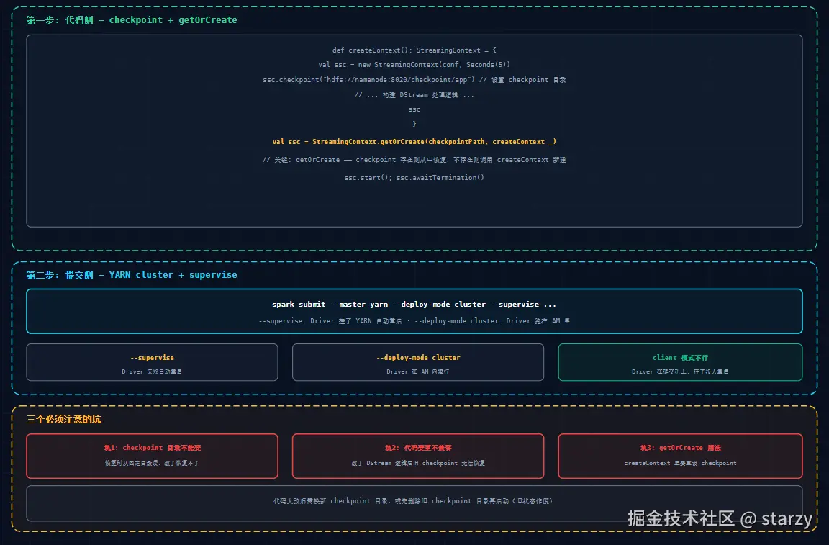Screen dimensions: 829x545
Task: Click the highlighted StreamingContext.getOrCreate code line
Action: (414, 142)
